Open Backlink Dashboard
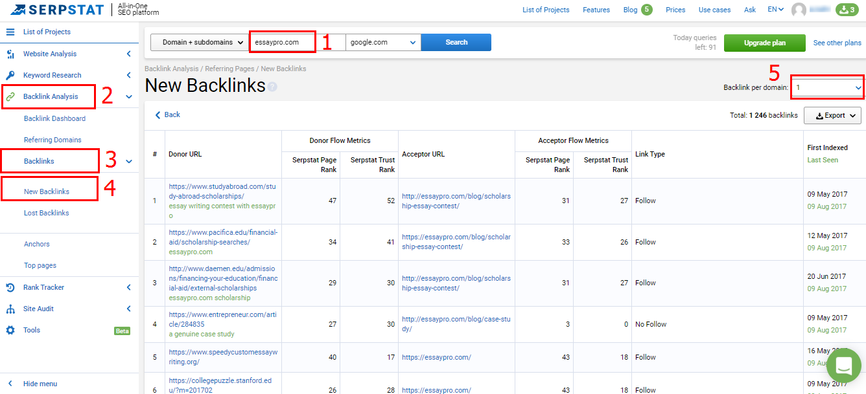The height and width of the screenshot is (394, 866). pos(54,118)
